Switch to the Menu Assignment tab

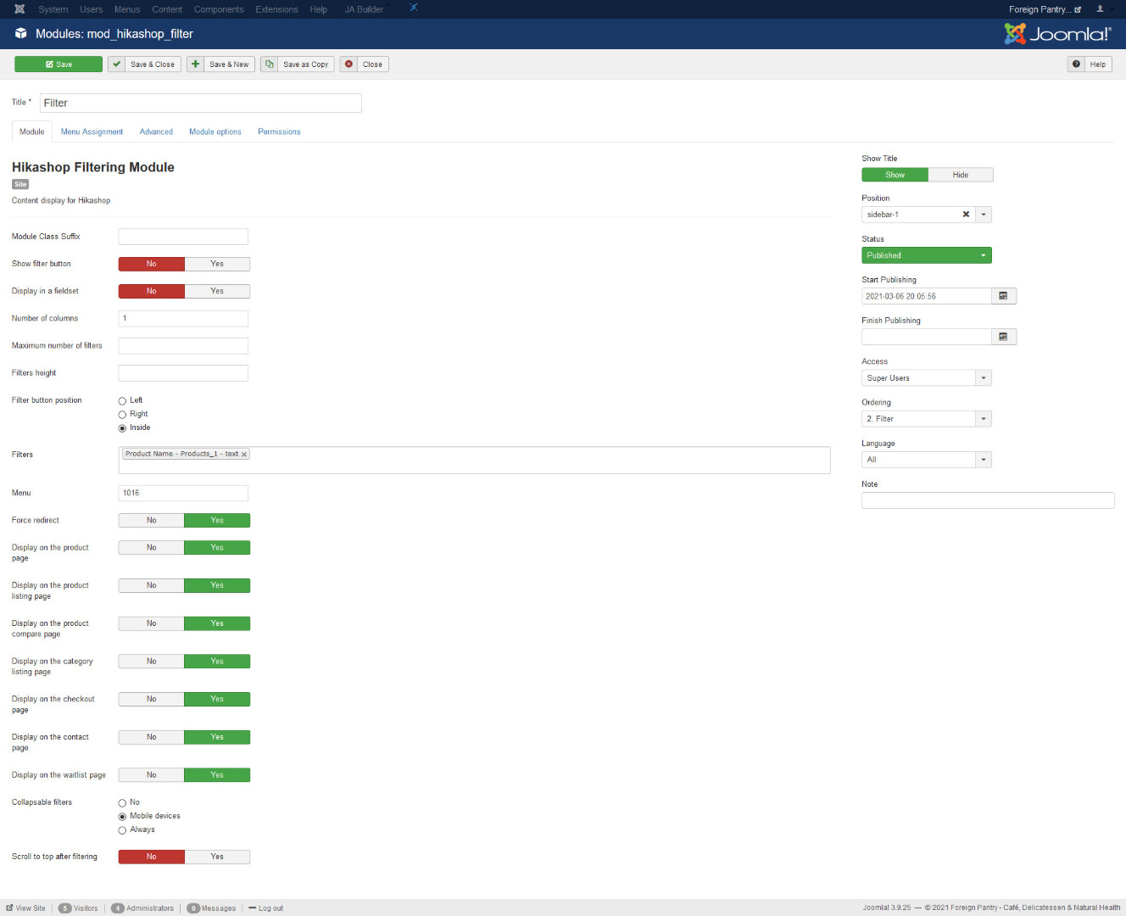click(92, 132)
